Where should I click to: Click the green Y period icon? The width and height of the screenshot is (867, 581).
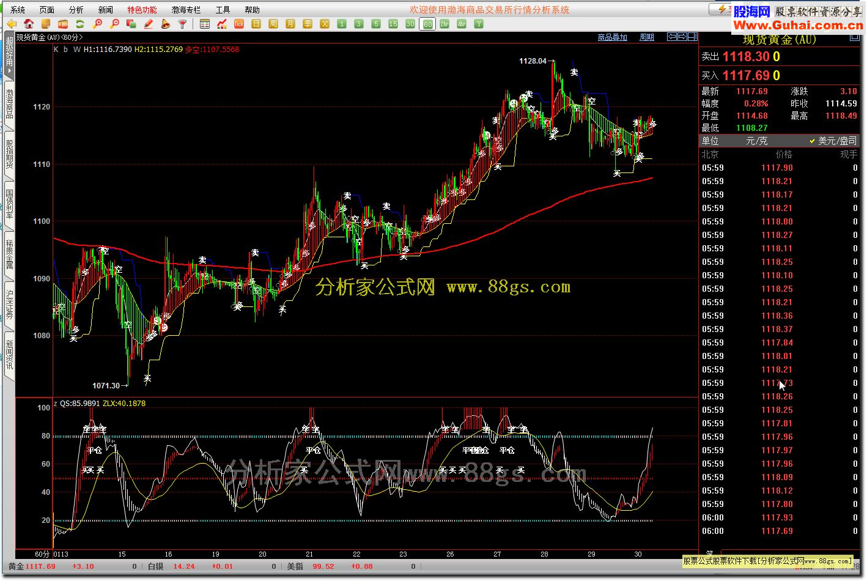point(479,24)
